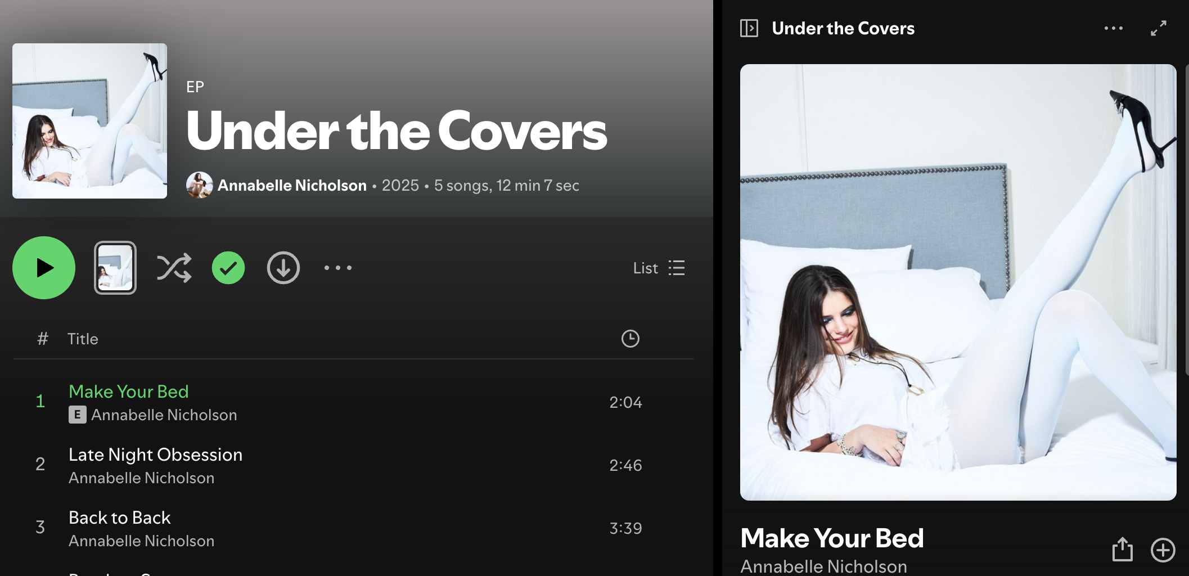Select the Make Your Bed track row
The height and width of the screenshot is (576, 1189).
[353, 402]
